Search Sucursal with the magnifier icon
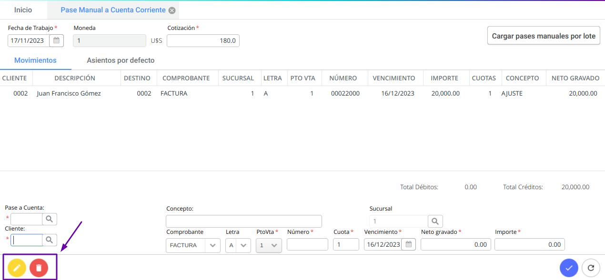Image resolution: width=605 pixels, height=280 pixels. click(x=435, y=221)
